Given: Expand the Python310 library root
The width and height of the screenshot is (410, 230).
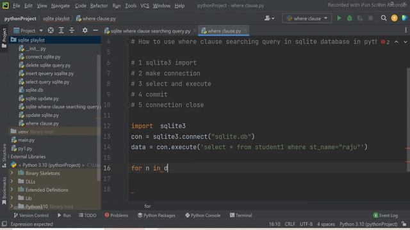Looking at the screenshot, I should point(12,206).
